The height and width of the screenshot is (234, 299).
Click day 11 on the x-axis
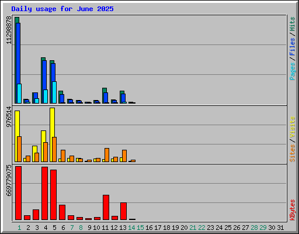tap(105, 228)
